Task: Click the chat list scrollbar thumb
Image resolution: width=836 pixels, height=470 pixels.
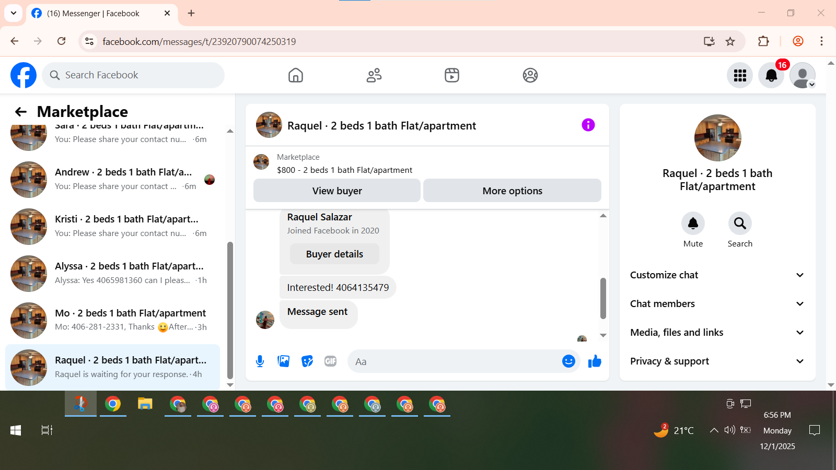Action: pos(230,310)
